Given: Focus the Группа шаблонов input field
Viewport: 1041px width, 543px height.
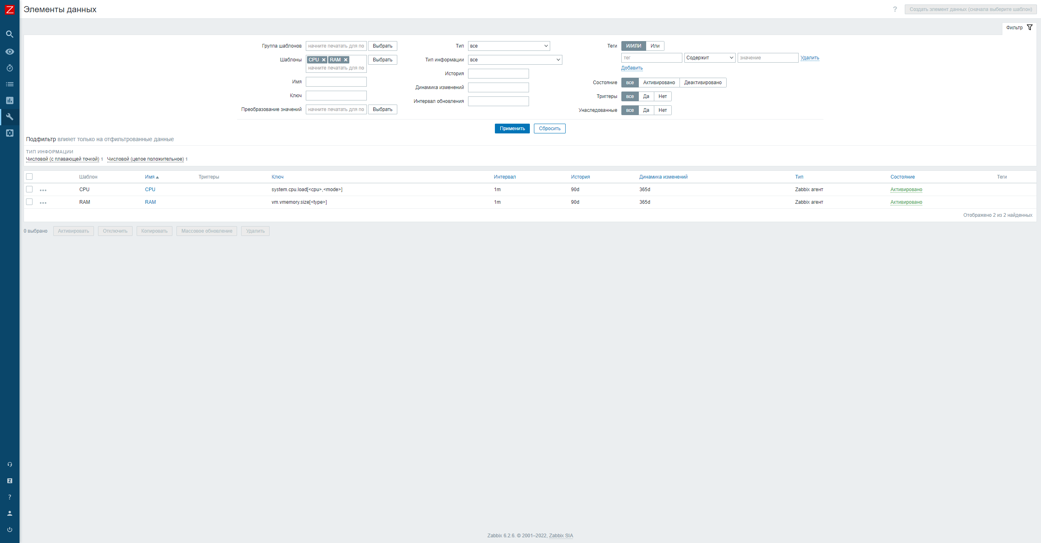Looking at the screenshot, I should (336, 46).
